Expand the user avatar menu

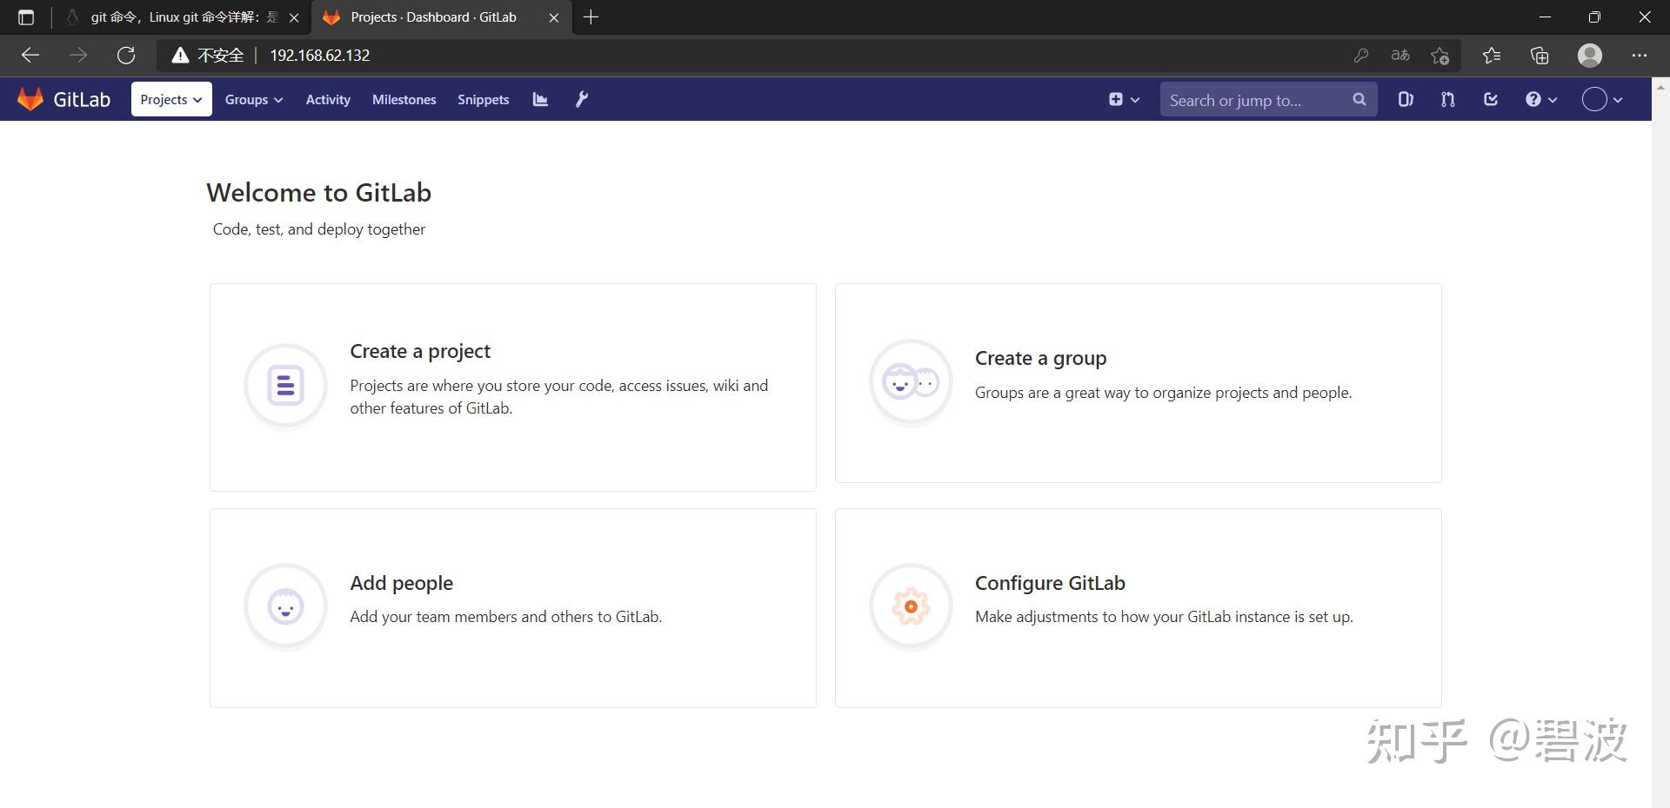1601,99
